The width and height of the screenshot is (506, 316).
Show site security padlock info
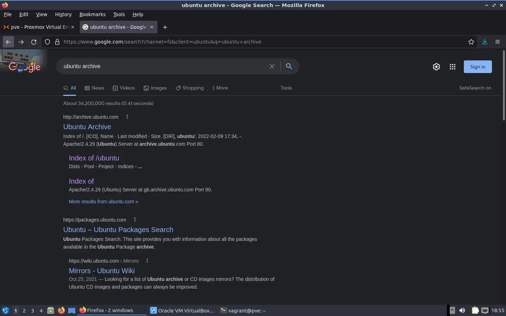pyautogui.click(x=57, y=42)
